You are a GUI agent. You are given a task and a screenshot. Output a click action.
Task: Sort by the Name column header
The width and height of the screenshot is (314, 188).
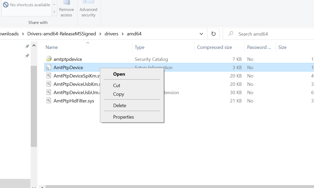[x=52, y=47]
